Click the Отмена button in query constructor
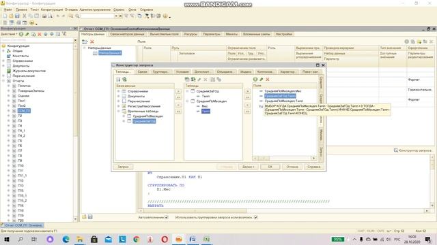 (x=292, y=167)
